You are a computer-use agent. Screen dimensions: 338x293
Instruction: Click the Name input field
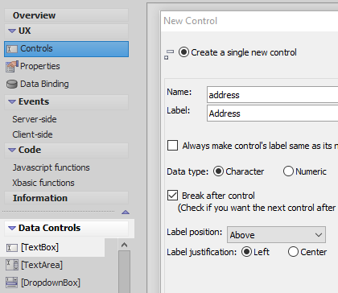pos(272,95)
